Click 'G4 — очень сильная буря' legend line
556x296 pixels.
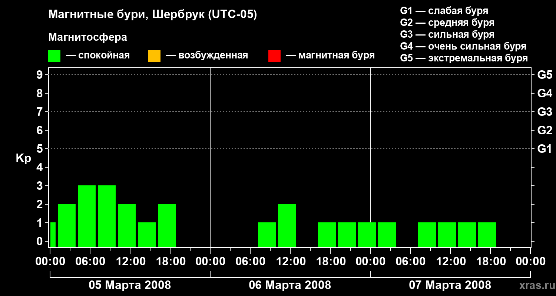463,46
